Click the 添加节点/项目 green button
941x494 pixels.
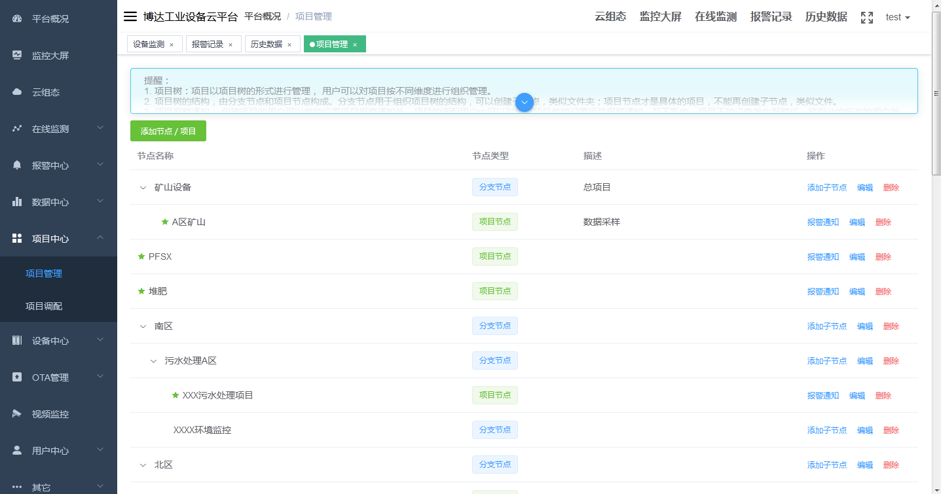pyautogui.click(x=168, y=131)
